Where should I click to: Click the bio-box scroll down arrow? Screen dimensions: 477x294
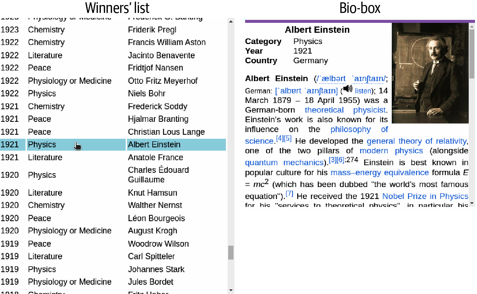click(x=472, y=204)
